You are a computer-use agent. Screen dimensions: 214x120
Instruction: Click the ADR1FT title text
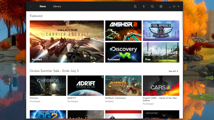tap(72, 98)
